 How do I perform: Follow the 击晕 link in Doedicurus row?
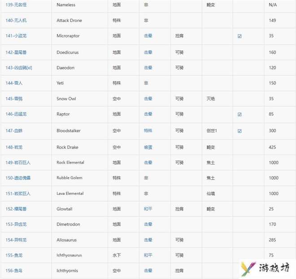coord(148,52)
